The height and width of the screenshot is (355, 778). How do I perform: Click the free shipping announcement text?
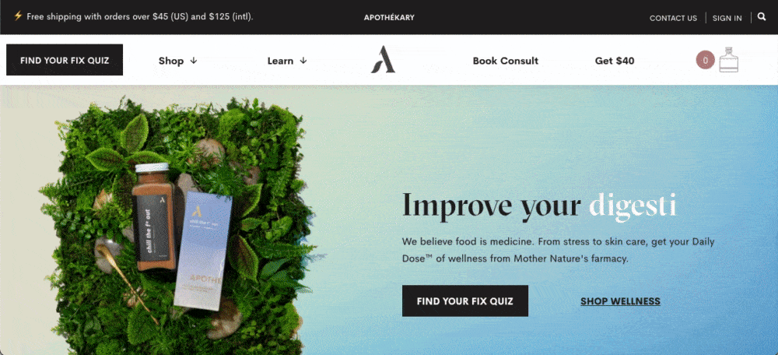[x=140, y=16]
